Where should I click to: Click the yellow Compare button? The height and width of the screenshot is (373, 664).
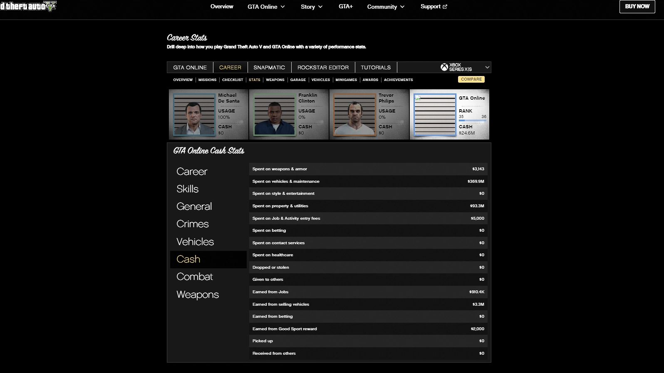471,79
